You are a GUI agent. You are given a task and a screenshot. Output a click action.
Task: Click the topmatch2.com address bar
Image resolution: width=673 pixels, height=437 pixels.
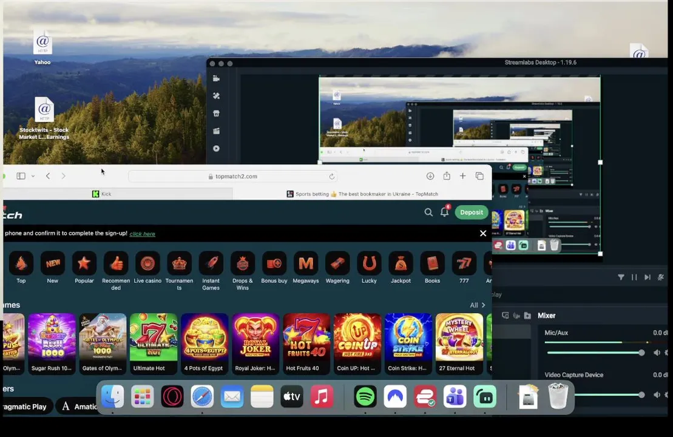[x=232, y=177]
